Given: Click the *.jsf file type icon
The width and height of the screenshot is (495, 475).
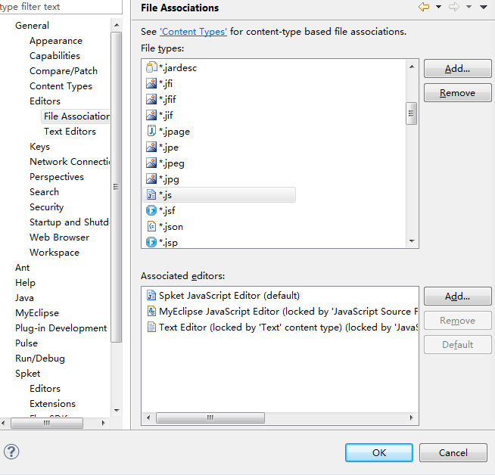Looking at the screenshot, I should (x=151, y=210).
